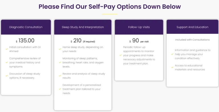Select the Follow-Up Visits card header
Image resolution: width=219 pixels, height=112 pixels.
[139, 27]
